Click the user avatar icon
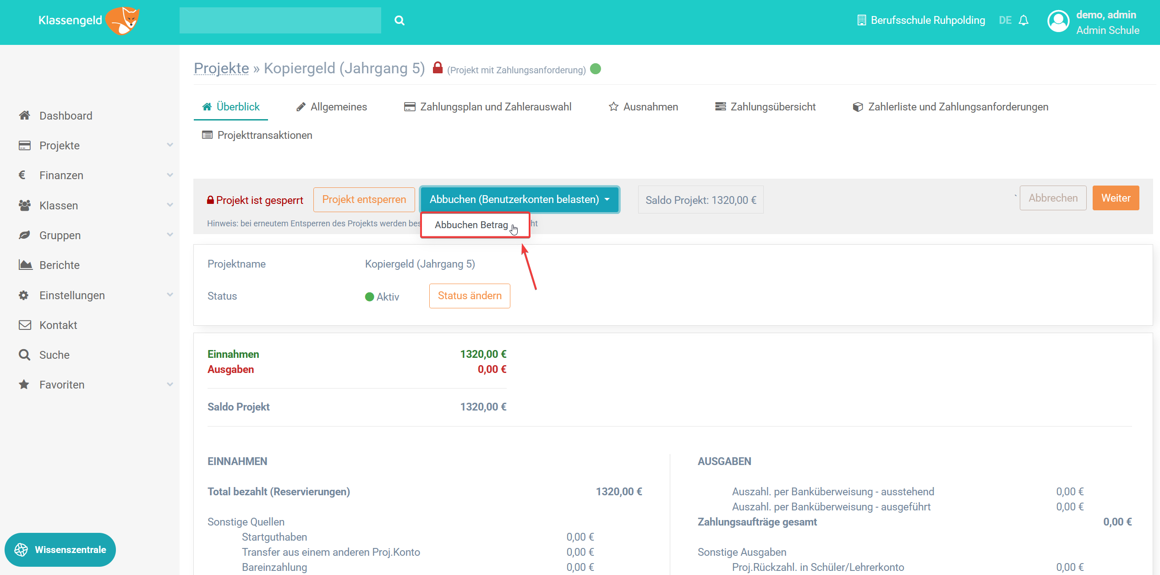This screenshot has width=1160, height=575. pyautogui.click(x=1058, y=21)
